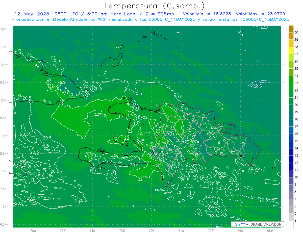Image resolution: width=303 pixels, height=234 pixels.
Task: Click the '19' contour label on the map
Action: pos(260,88)
